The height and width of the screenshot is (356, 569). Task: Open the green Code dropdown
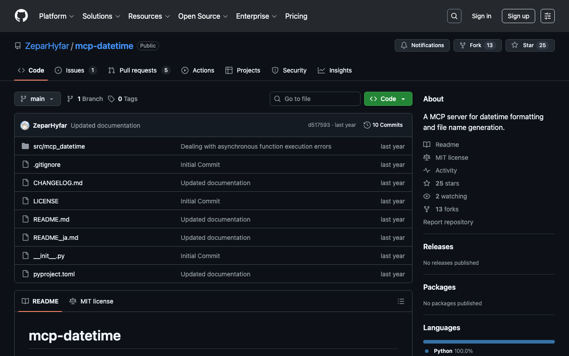(388, 99)
